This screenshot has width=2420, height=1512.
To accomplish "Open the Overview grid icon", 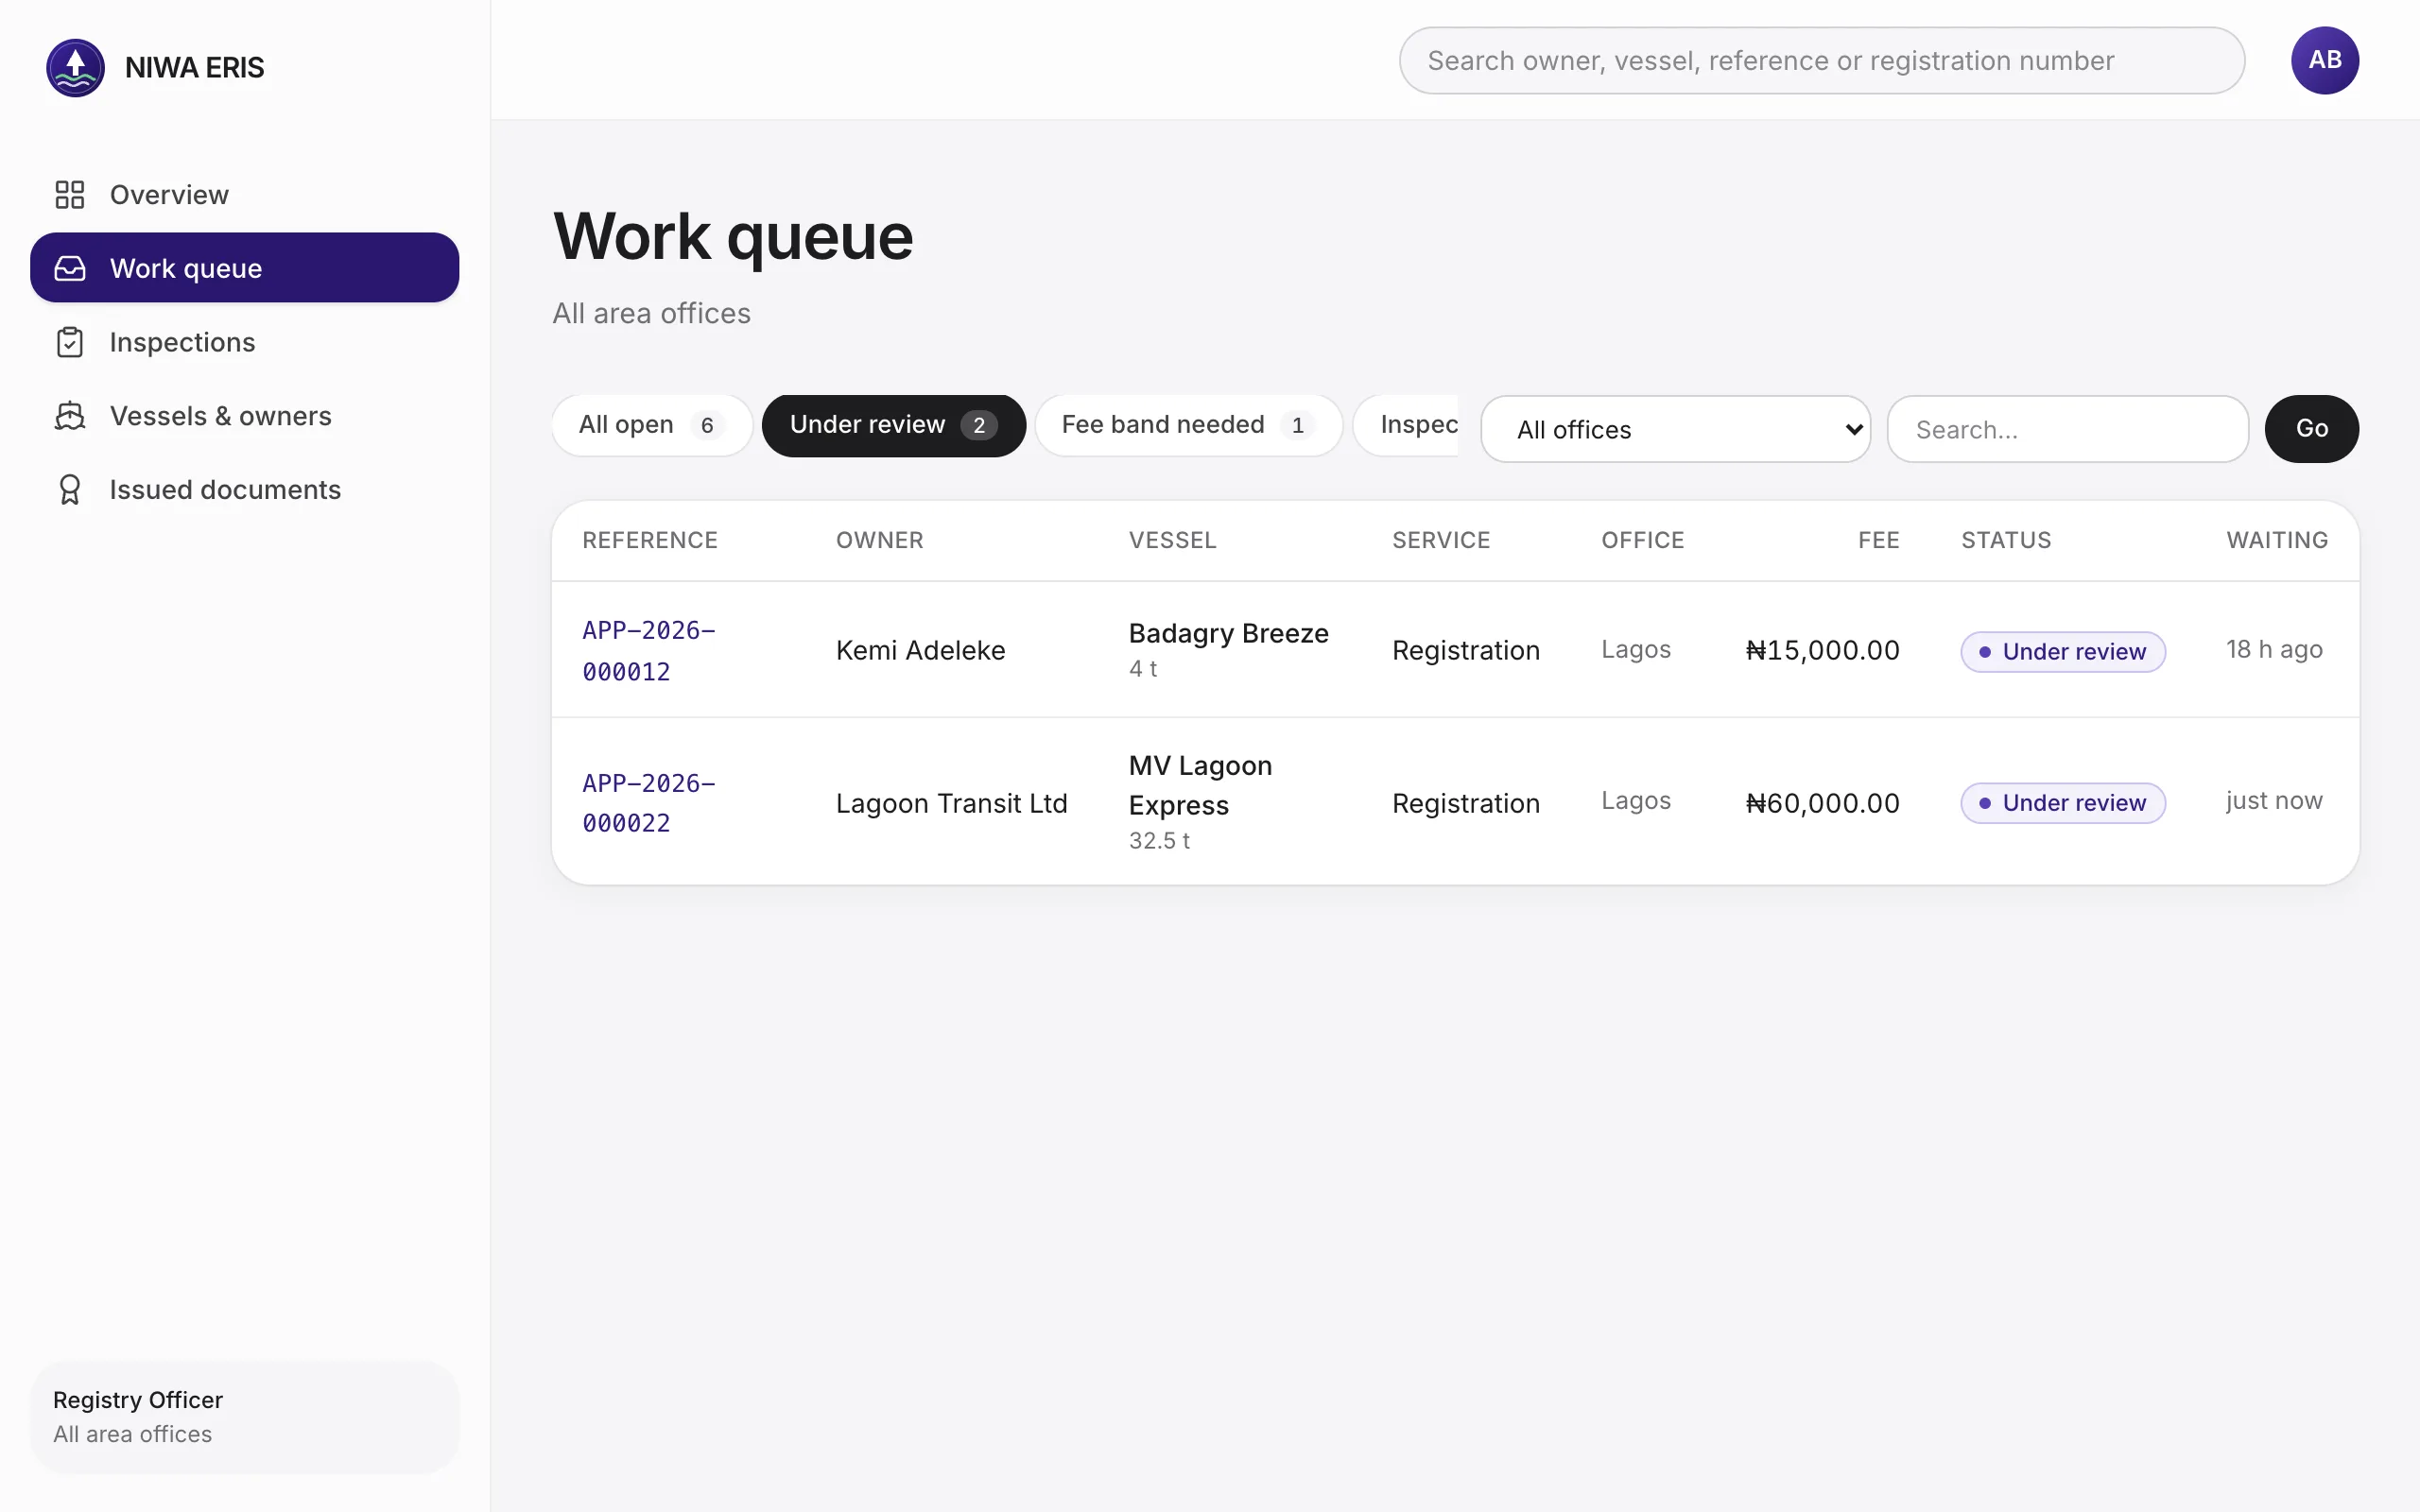I will click(x=69, y=194).
